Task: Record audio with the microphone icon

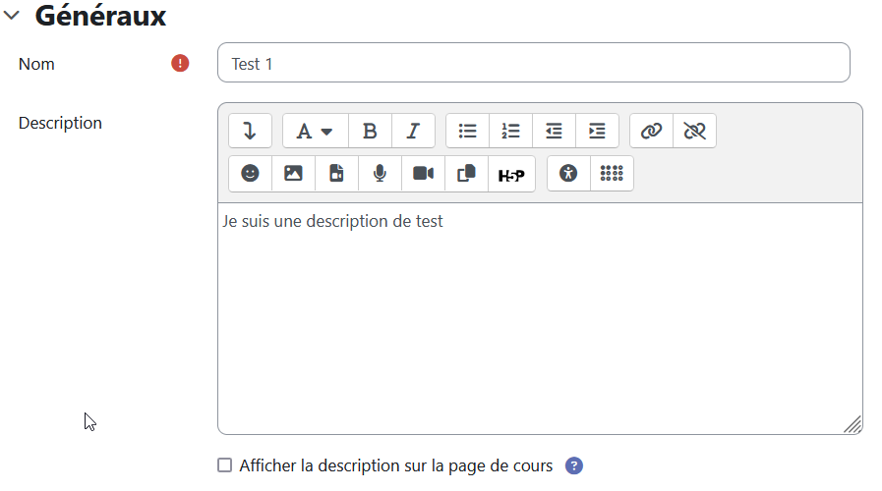Action: point(380,174)
